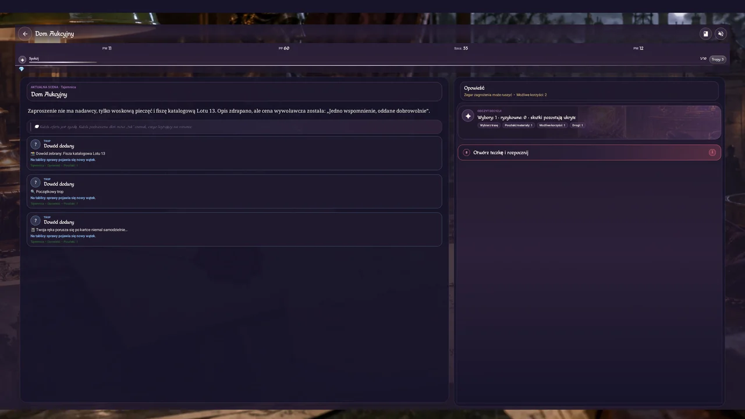Click the PP 60 stat in top bar

pos(284,48)
